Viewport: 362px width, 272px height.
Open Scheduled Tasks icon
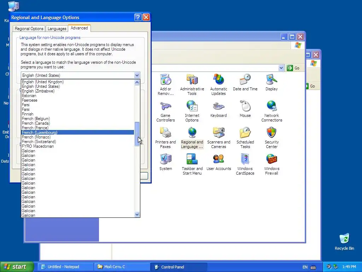[245, 138]
